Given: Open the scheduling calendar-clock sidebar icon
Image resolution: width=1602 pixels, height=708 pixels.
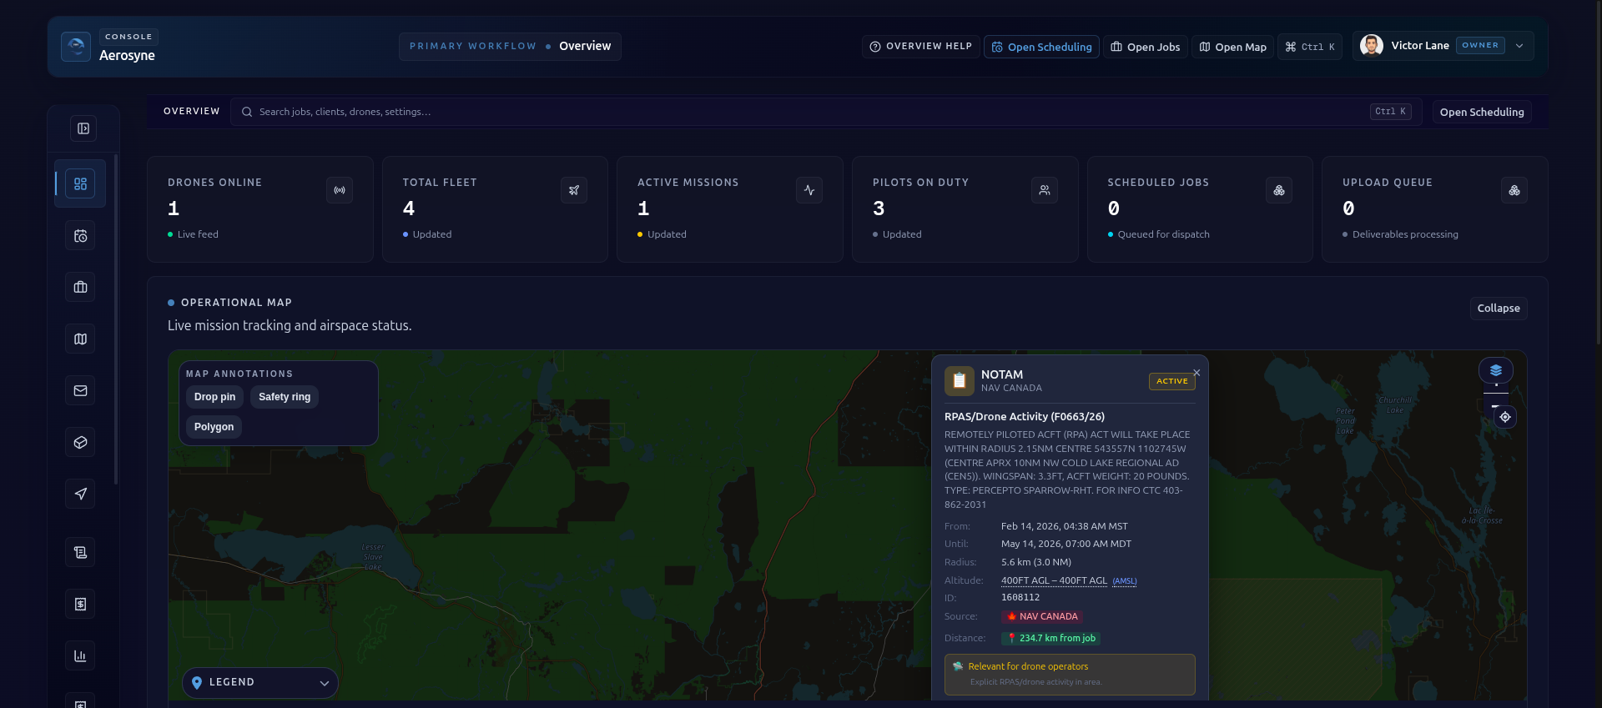Looking at the screenshot, I should point(80,236).
